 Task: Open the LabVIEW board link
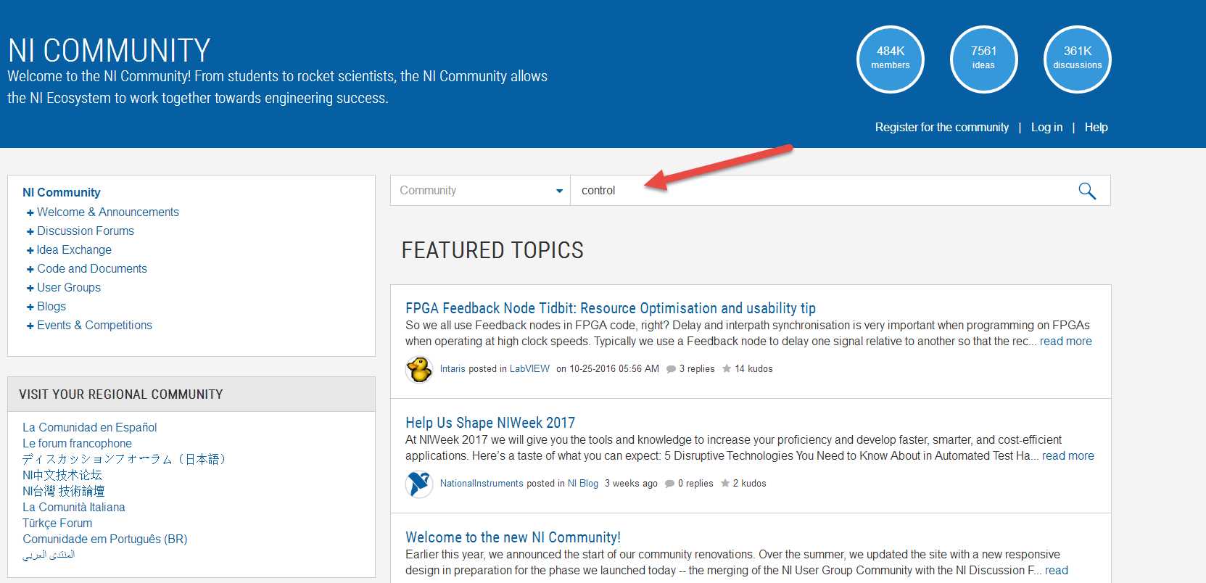coord(529,368)
